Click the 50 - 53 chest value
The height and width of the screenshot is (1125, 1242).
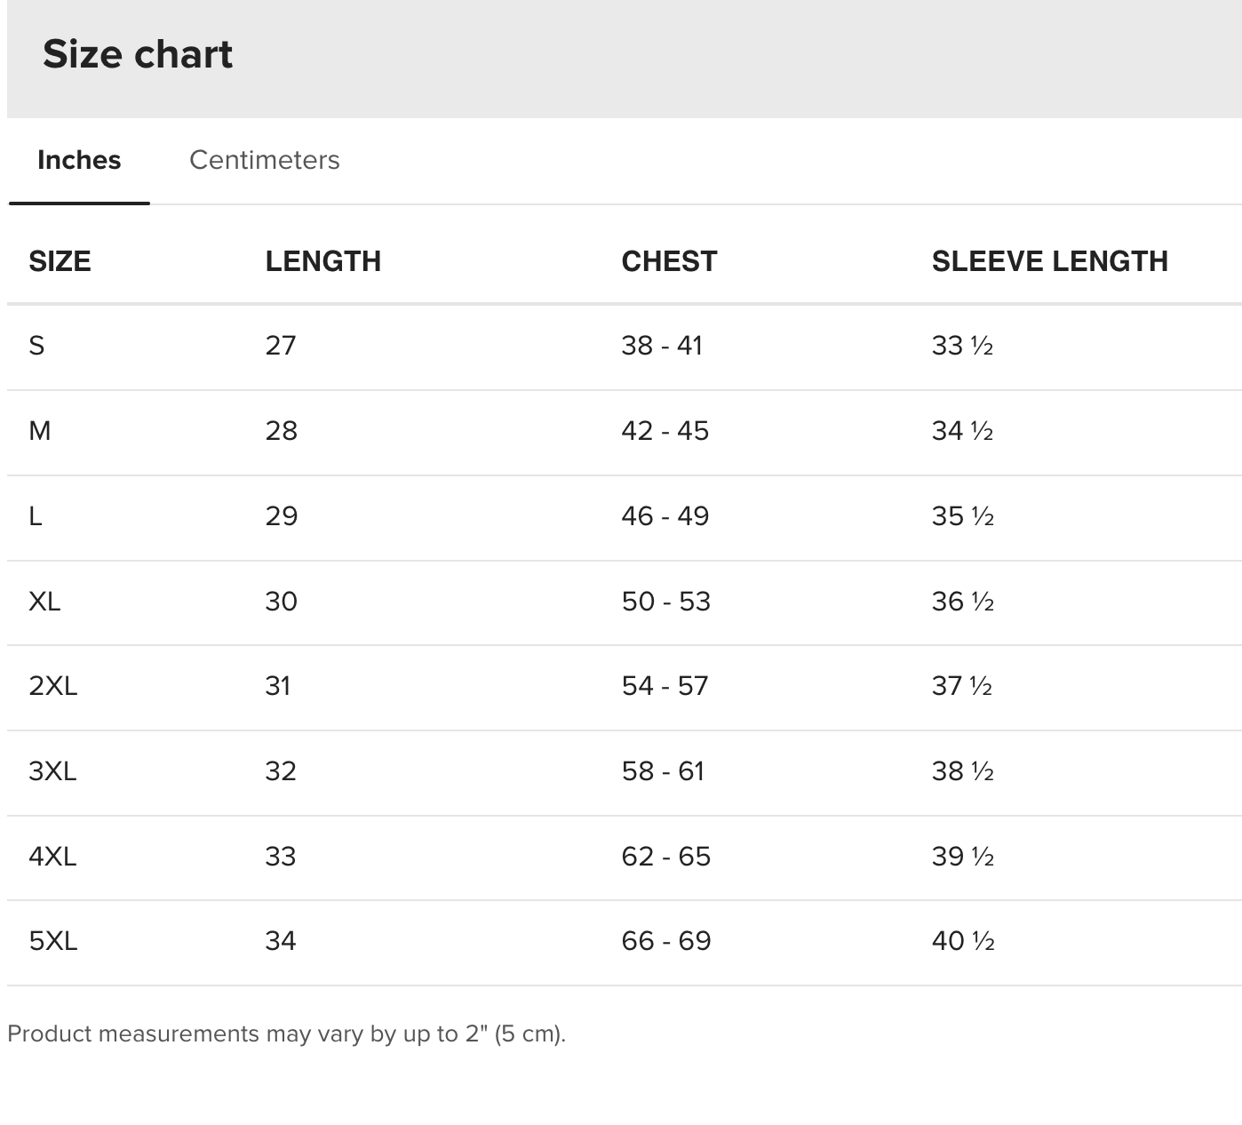tap(666, 602)
